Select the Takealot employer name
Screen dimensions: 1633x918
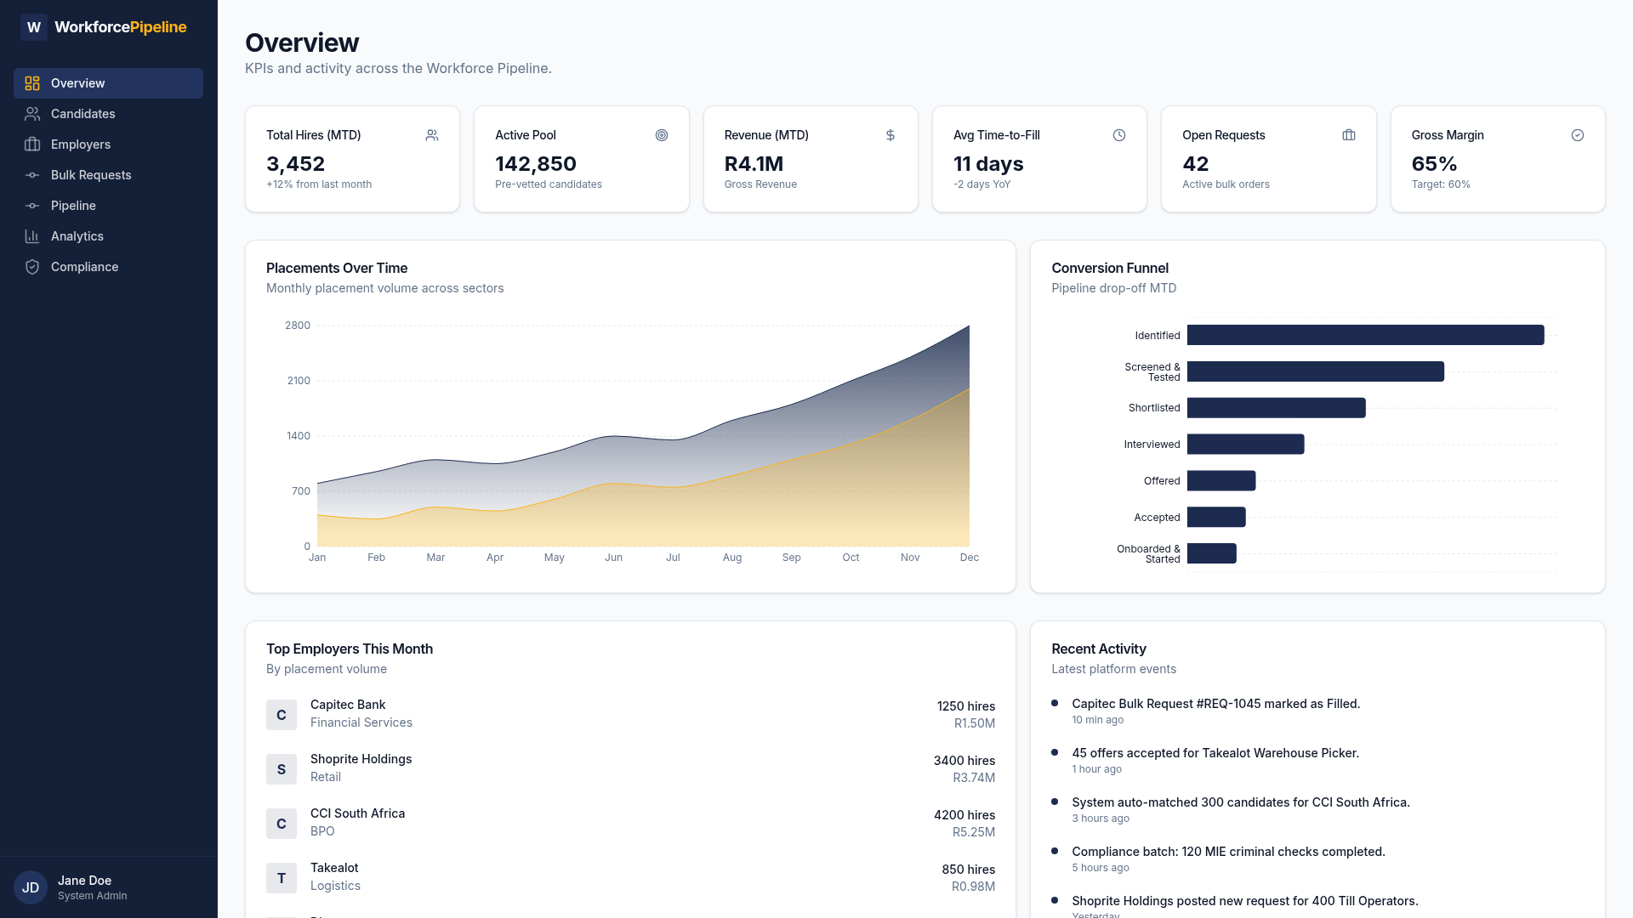tap(334, 868)
